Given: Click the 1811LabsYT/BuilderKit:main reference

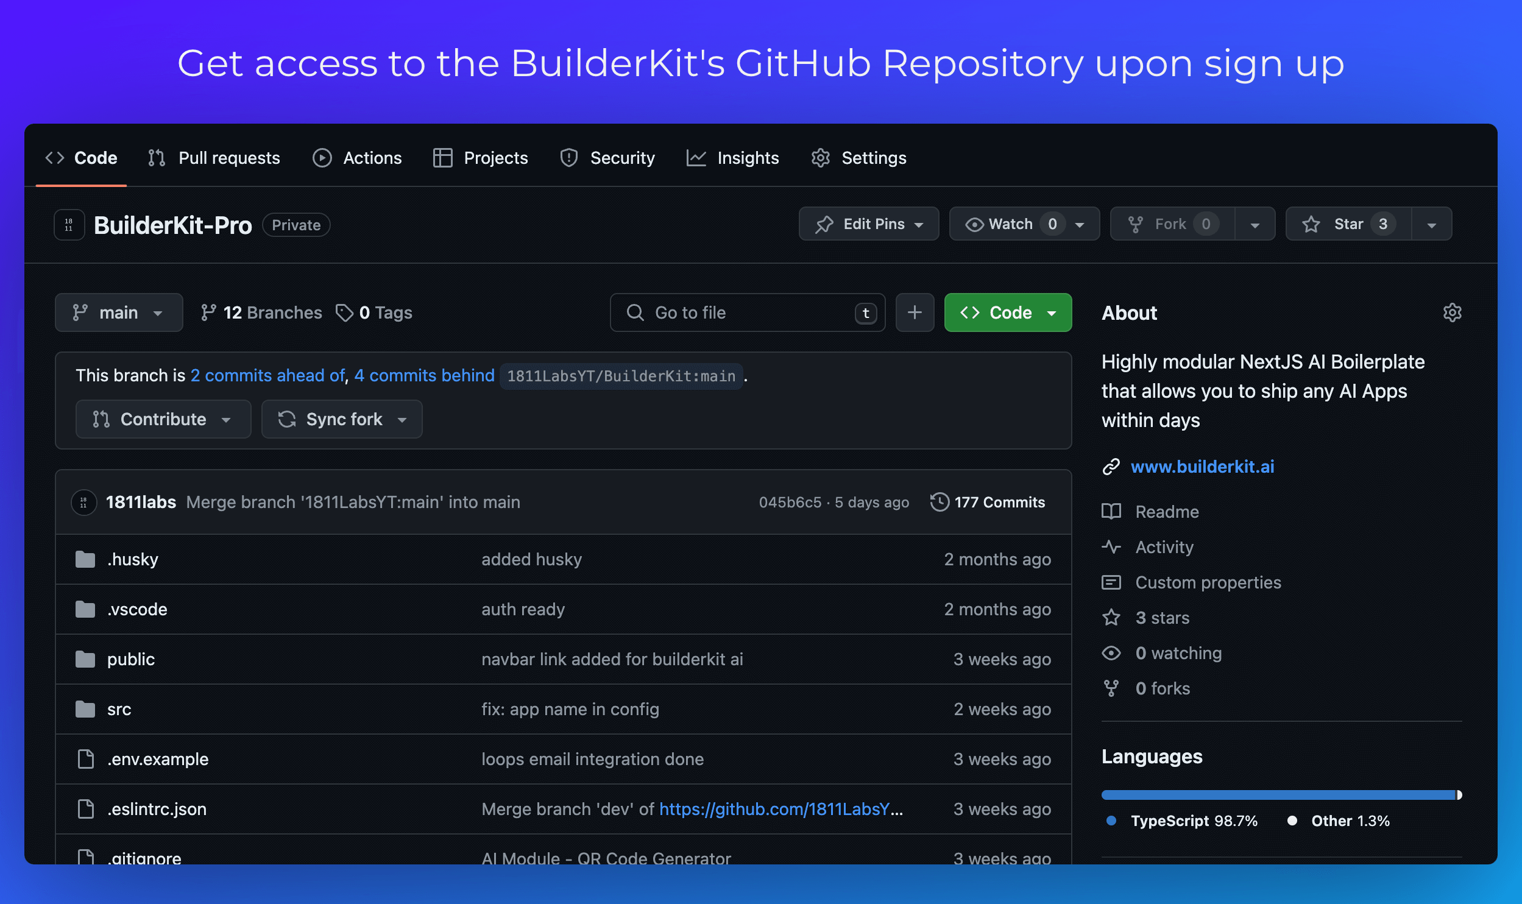Looking at the screenshot, I should (x=621, y=376).
